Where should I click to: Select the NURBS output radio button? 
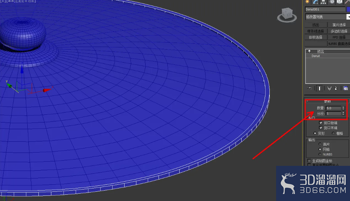pyautogui.click(x=320, y=154)
